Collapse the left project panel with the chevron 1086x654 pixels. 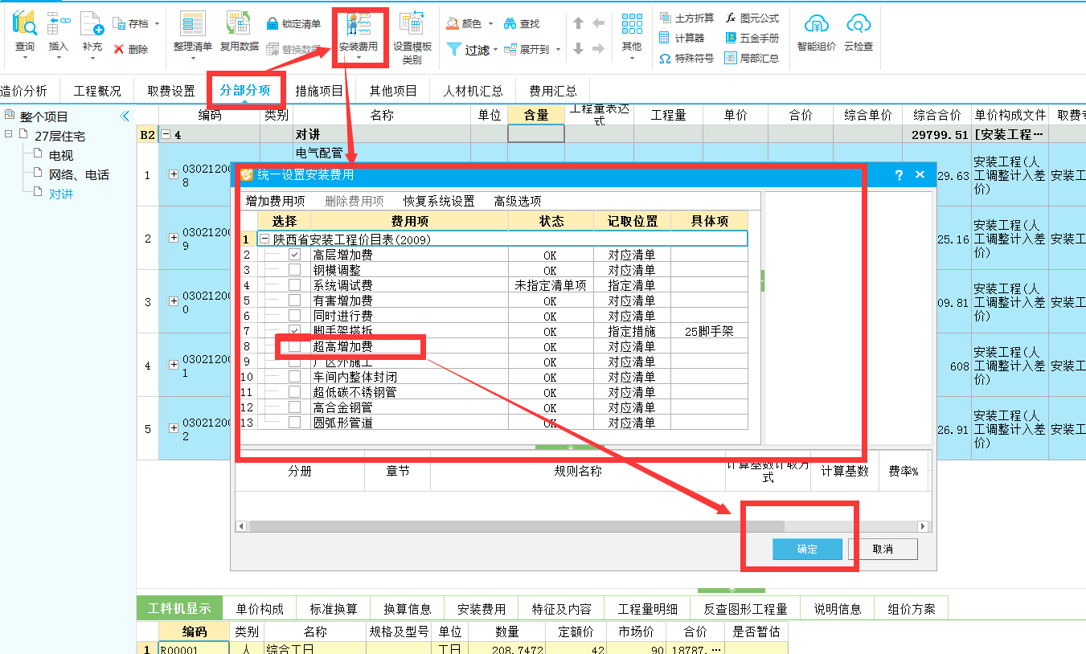125,116
